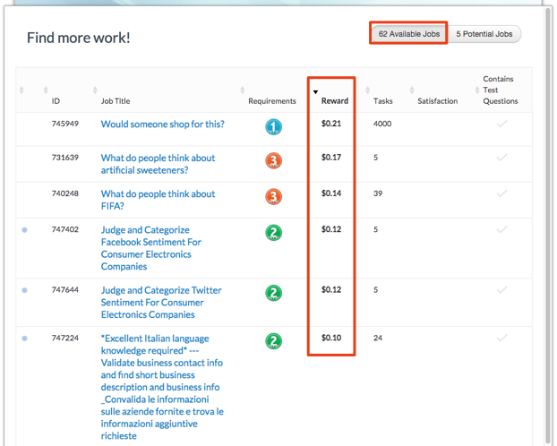Screen dimensions: 557x446
Task: Click the $0.10 reward value
Action: (331, 338)
